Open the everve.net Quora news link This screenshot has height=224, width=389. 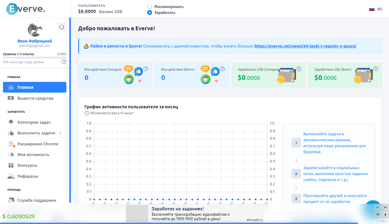(305, 46)
